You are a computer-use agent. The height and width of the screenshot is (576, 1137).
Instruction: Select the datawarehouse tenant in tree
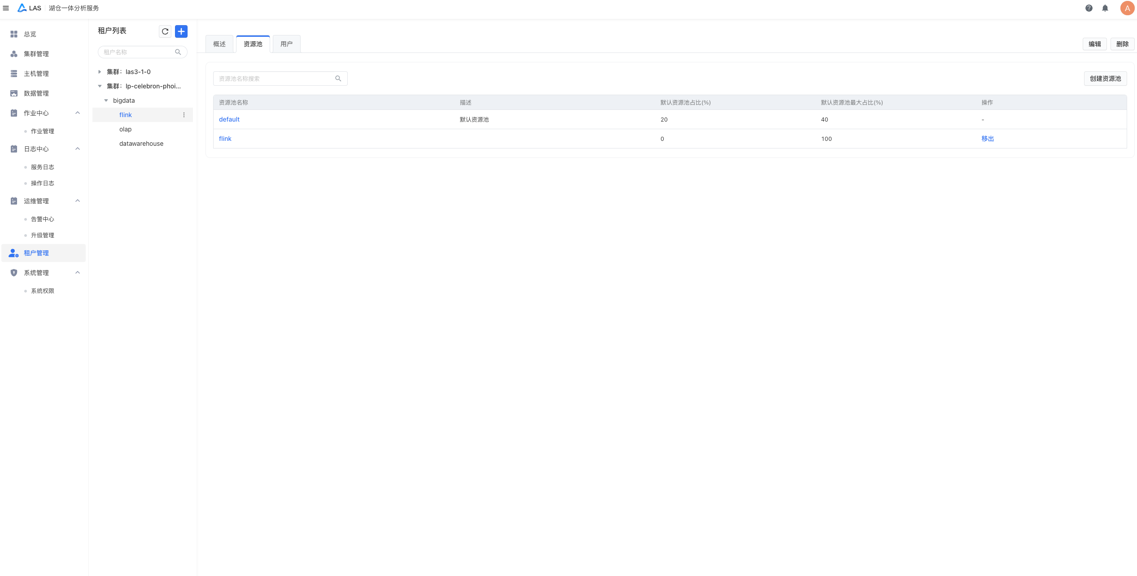click(142, 144)
